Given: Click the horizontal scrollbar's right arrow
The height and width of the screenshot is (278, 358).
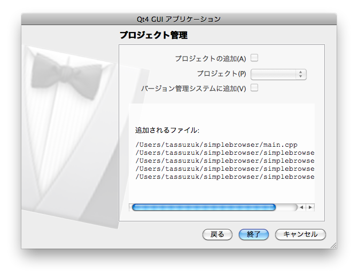Looking at the screenshot, I should point(310,207).
